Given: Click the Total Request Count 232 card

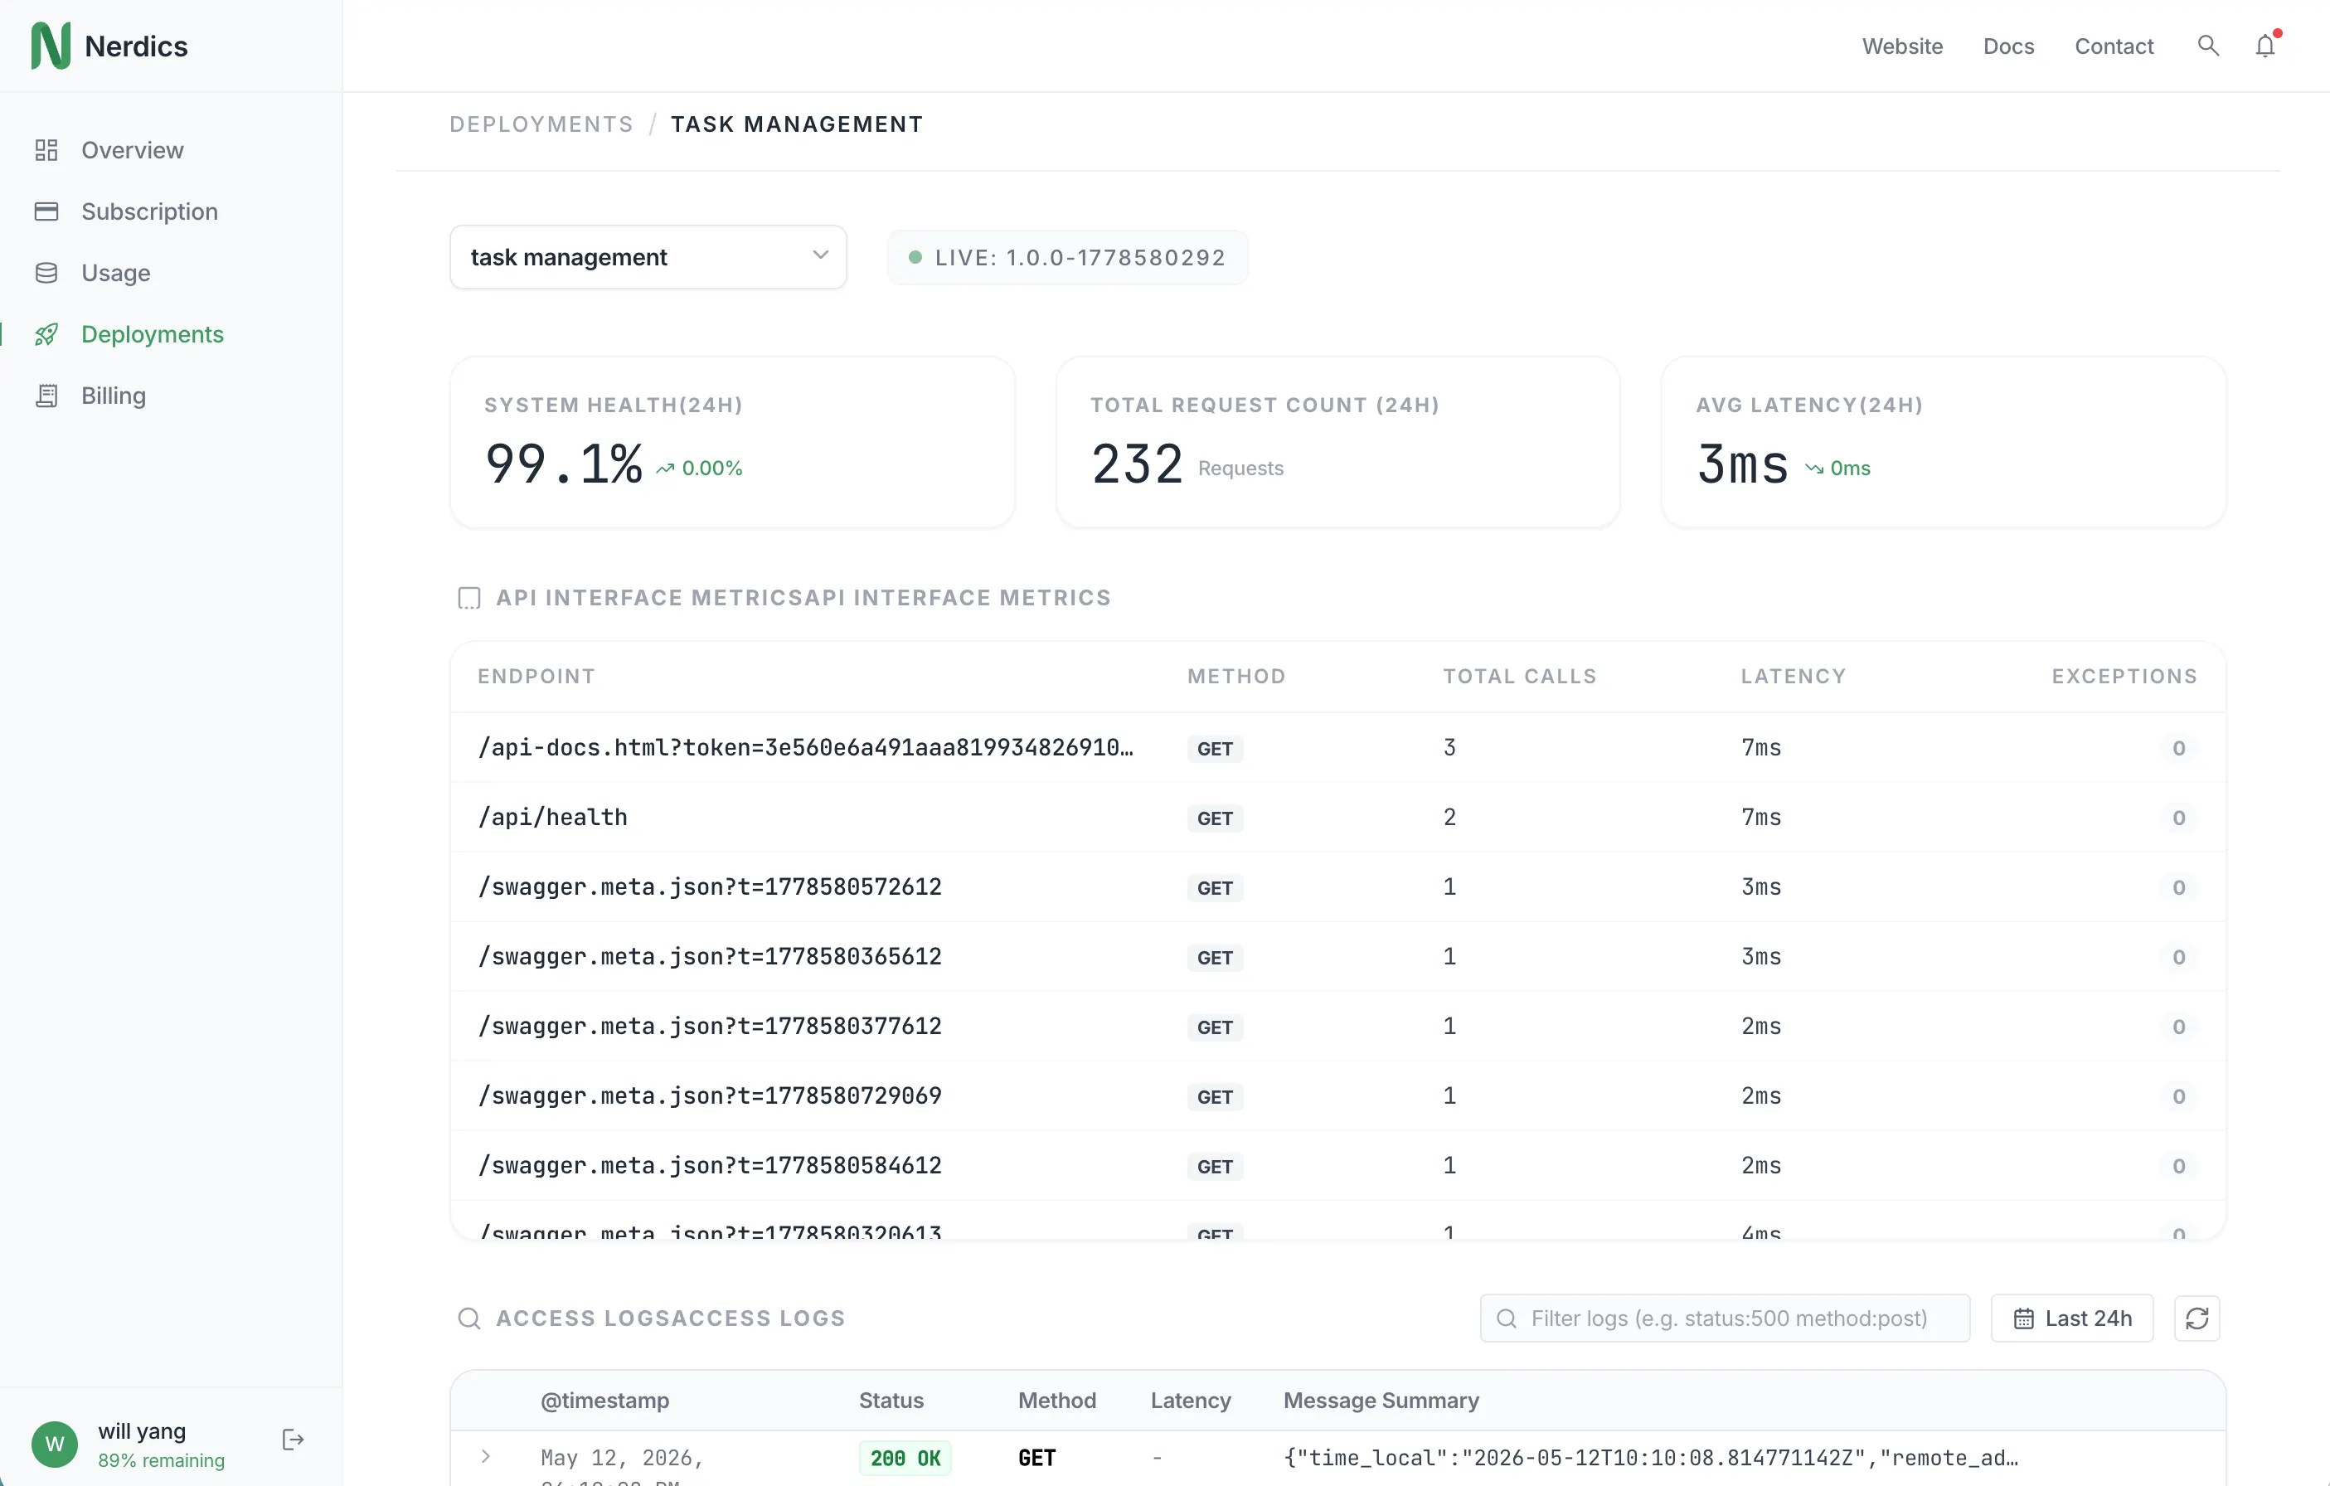Looking at the screenshot, I should [1338, 442].
